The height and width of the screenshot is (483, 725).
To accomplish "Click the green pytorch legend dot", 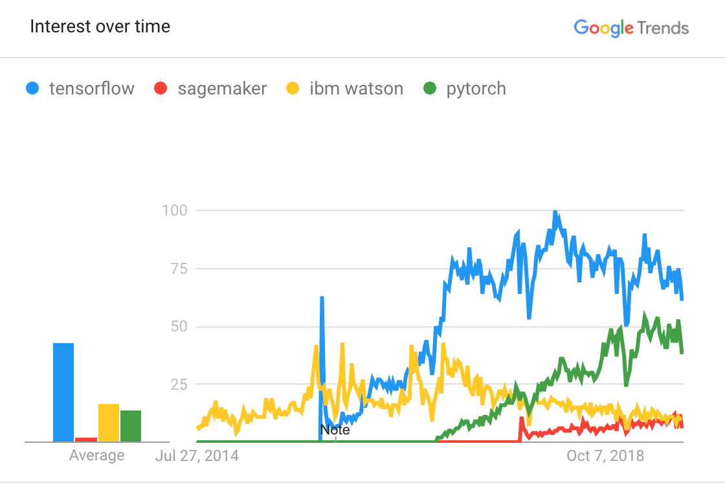I will coord(429,88).
